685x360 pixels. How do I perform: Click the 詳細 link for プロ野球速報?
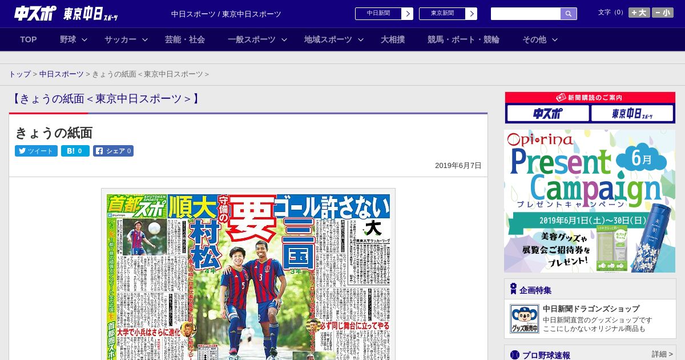click(662, 354)
